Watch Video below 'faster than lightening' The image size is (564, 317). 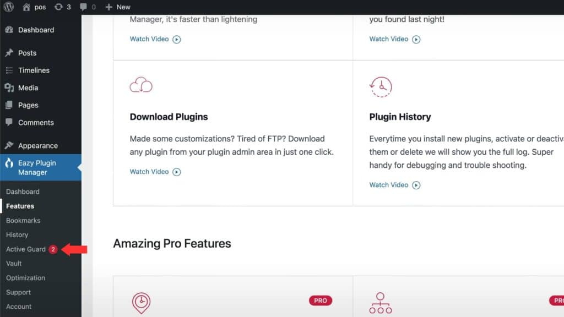tap(155, 39)
